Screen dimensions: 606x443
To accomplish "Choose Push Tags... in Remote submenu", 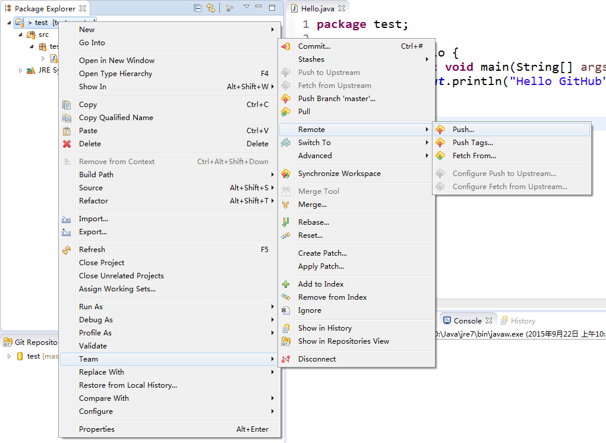I will 472,143.
